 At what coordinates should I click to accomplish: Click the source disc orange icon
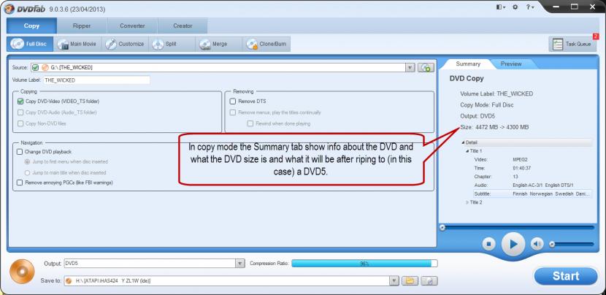point(45,67)
